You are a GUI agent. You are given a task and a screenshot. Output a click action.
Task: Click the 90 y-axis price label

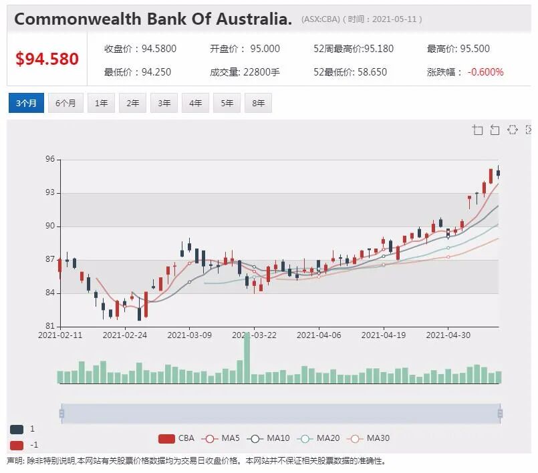pos(50,226)
